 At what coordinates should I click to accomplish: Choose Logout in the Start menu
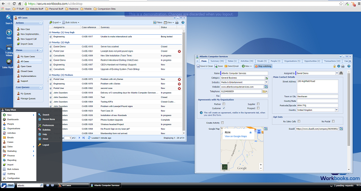point(43,145)
